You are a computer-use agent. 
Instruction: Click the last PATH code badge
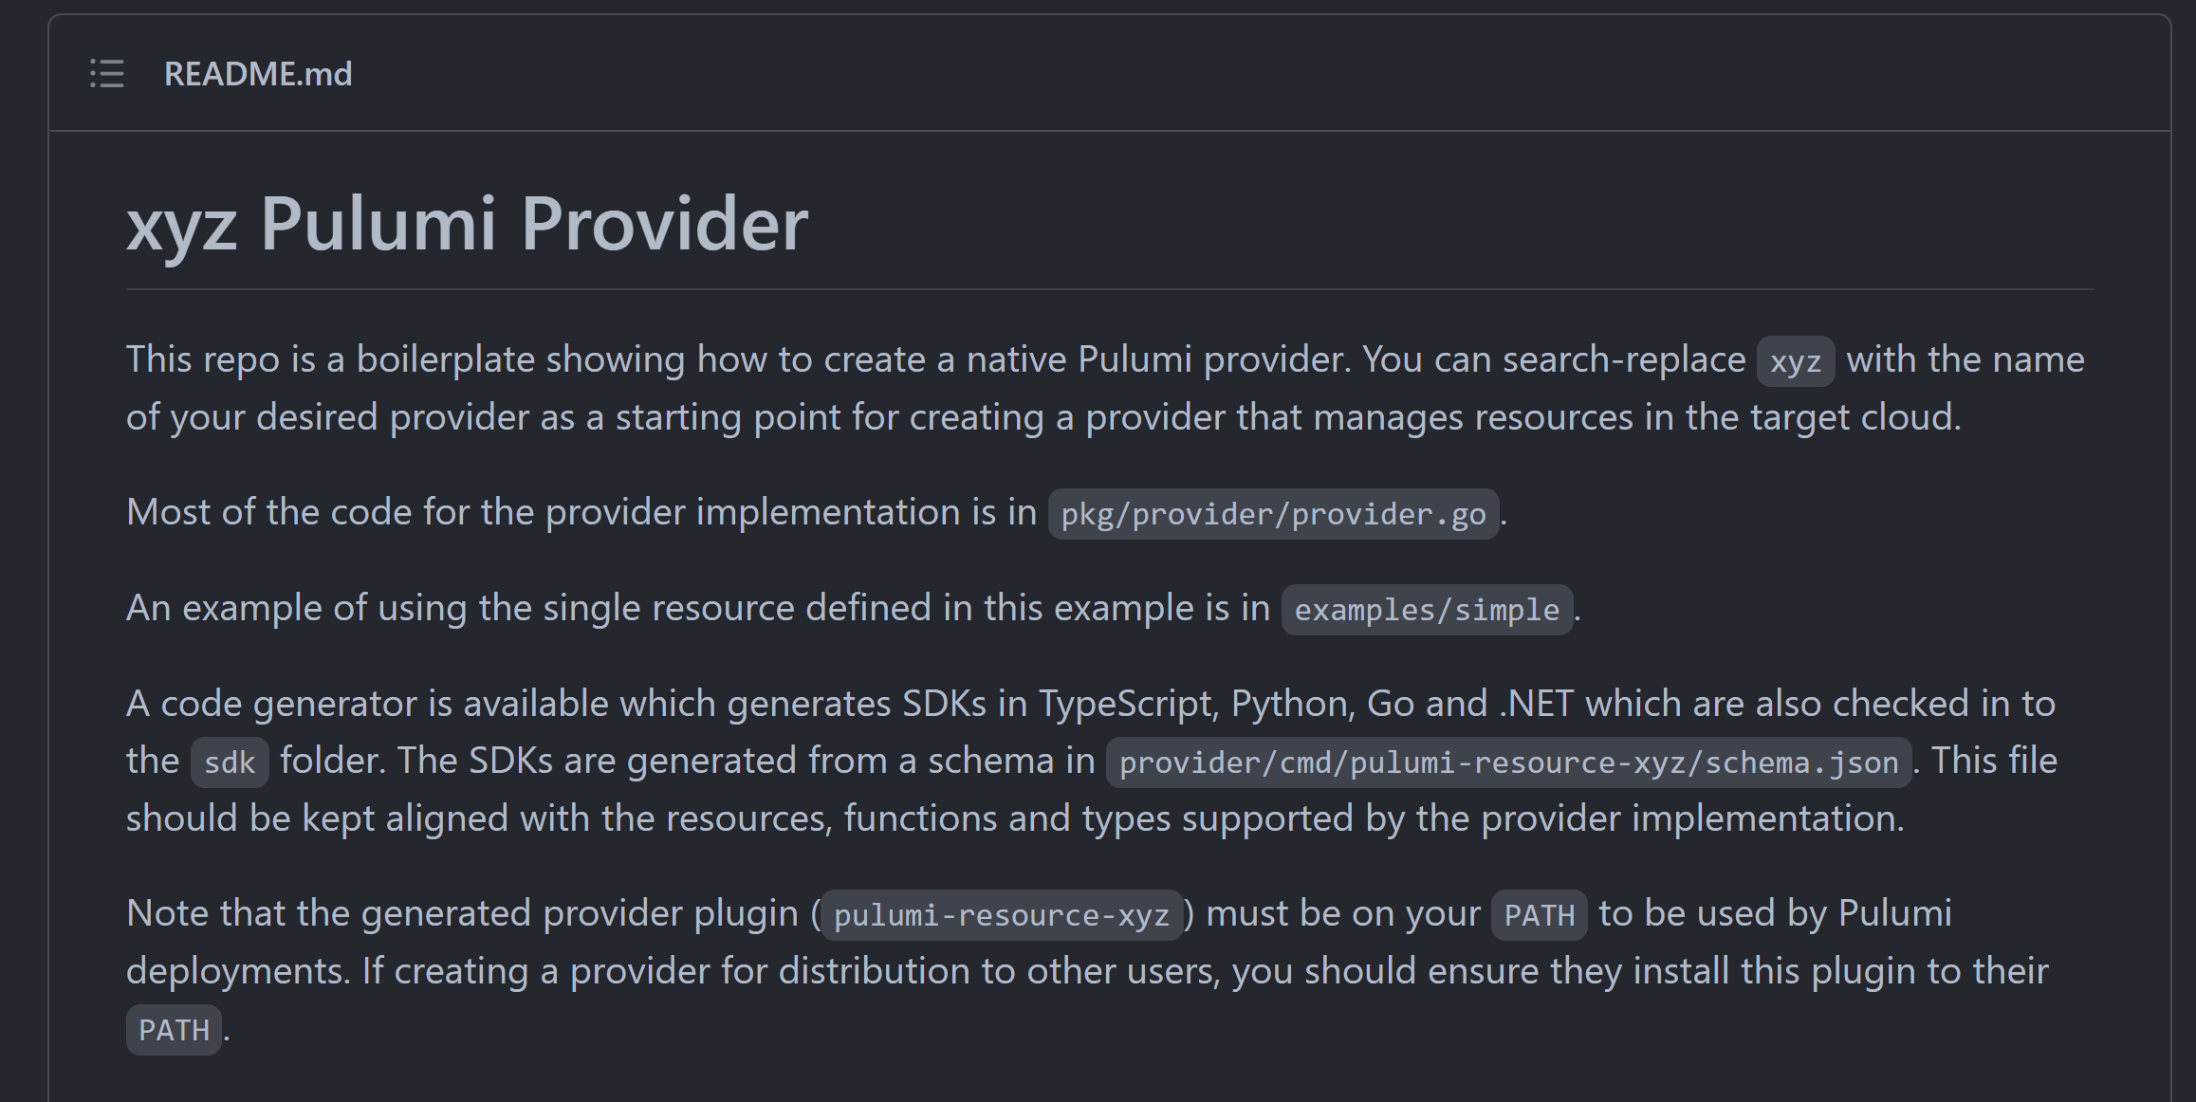point(173,1029)
